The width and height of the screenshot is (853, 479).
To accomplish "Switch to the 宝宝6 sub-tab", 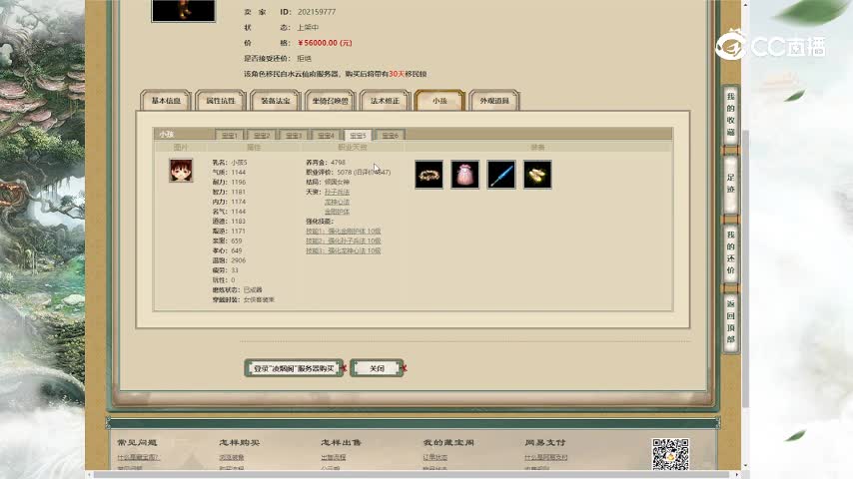I will tap(391, 136).
